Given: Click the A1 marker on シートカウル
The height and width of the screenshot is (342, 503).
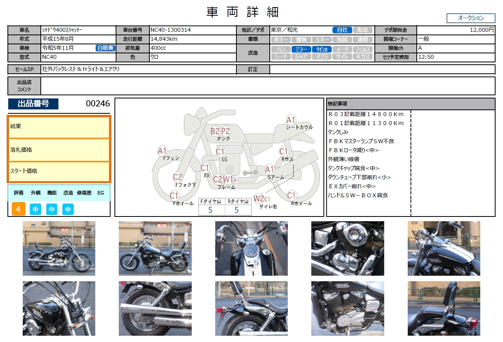Looking at the screenshot, I should click(x=291, y=120).
